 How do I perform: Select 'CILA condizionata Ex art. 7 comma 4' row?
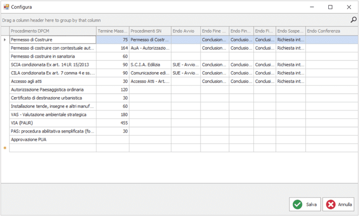point(53,73)
